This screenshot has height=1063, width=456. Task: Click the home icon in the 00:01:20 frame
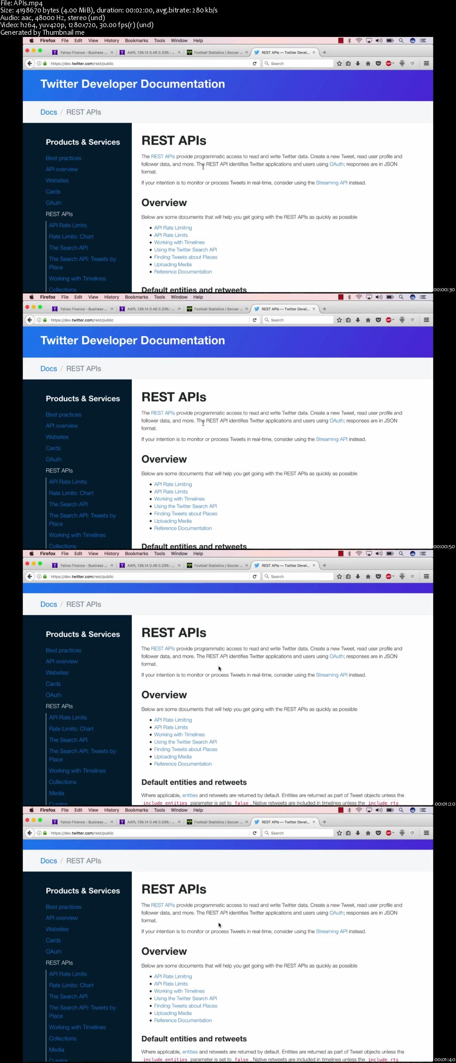click(x=368, y=577)
